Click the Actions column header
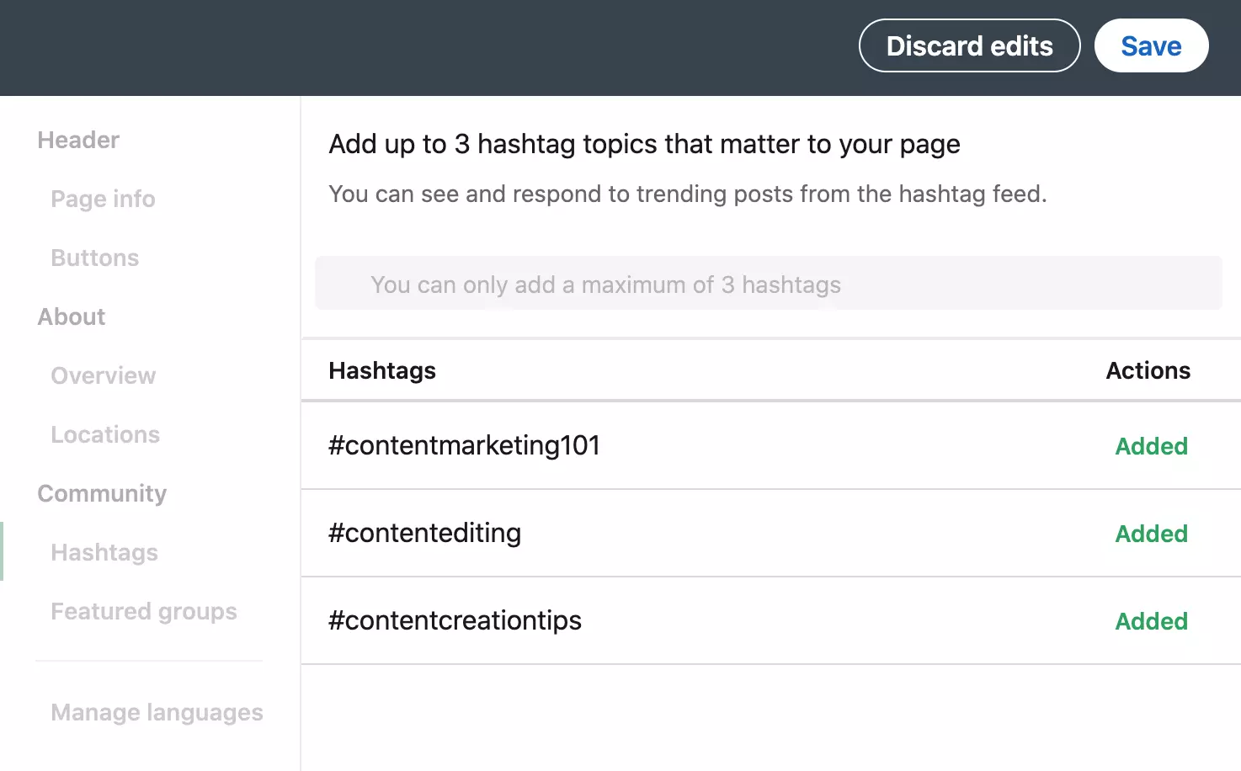The image size is (1241, 771). 1148,370
